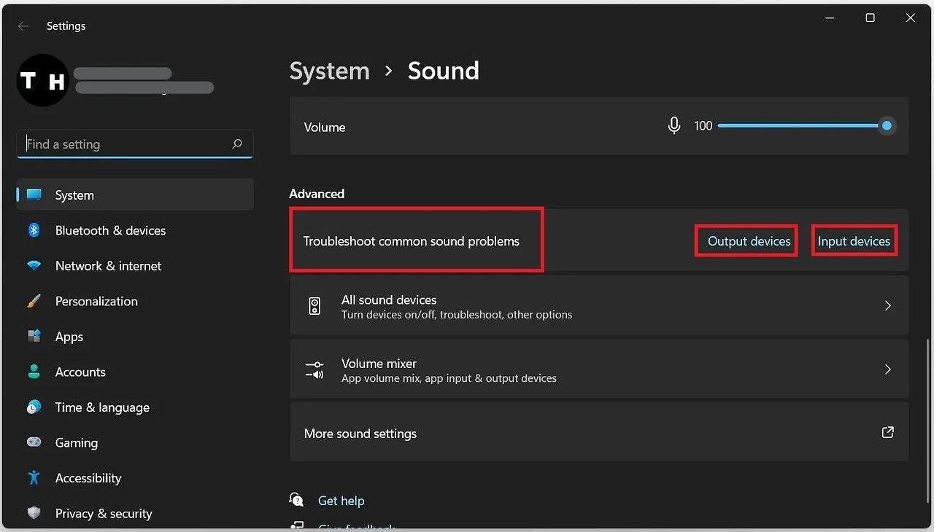Select System in the sidebar
The height and width of the screenshot is (532, 934).
pos(135,195)
